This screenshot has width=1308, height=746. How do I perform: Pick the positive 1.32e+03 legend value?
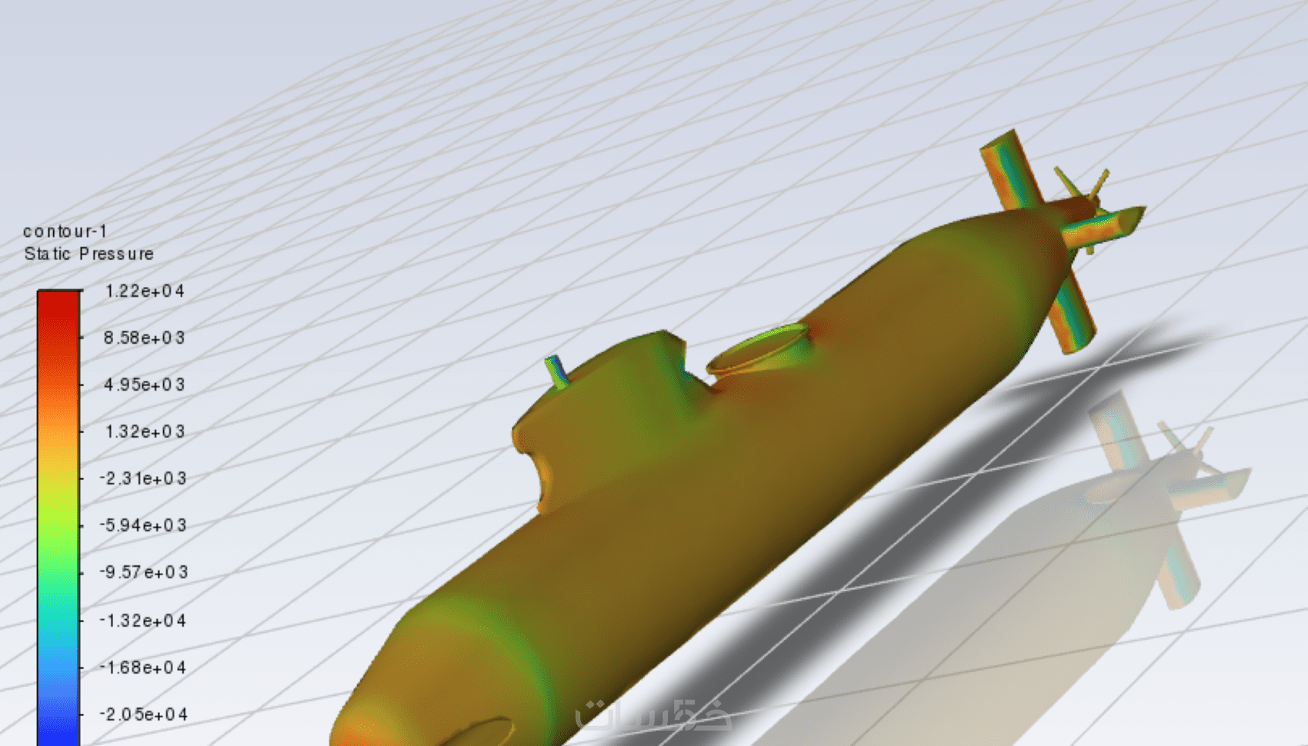(145, 431)
